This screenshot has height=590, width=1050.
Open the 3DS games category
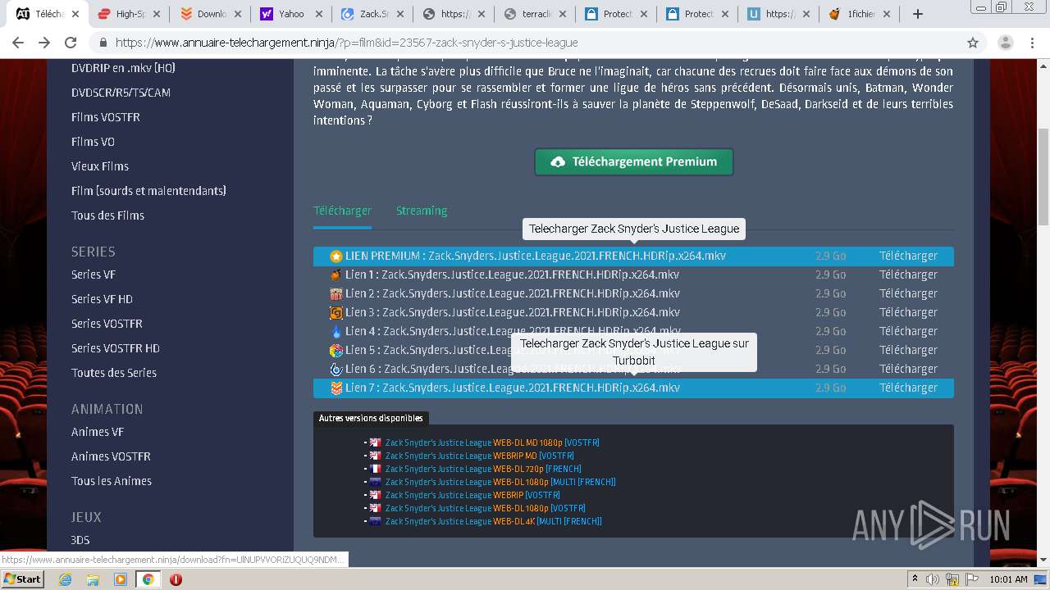(80, 540)
